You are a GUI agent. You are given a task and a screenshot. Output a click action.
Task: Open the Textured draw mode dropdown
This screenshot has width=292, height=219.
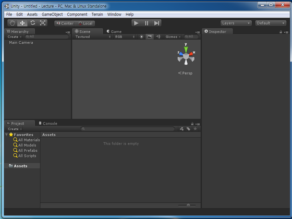point(93,36)
